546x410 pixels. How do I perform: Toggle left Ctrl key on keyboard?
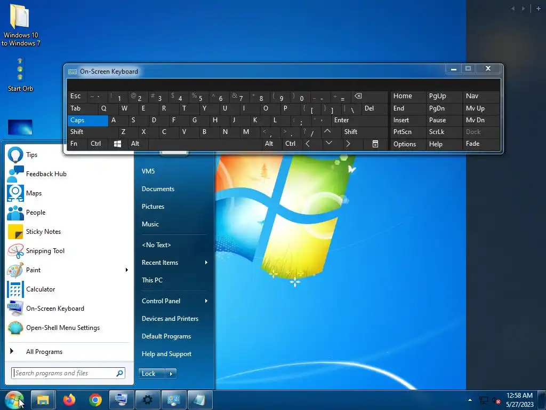[x=98, y=144]
